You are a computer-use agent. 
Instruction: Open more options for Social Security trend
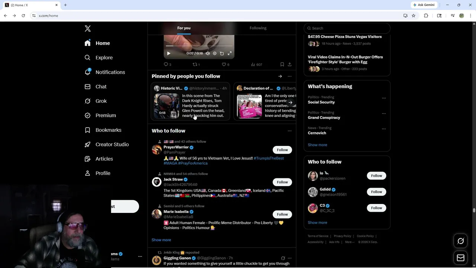click(384, 98)
